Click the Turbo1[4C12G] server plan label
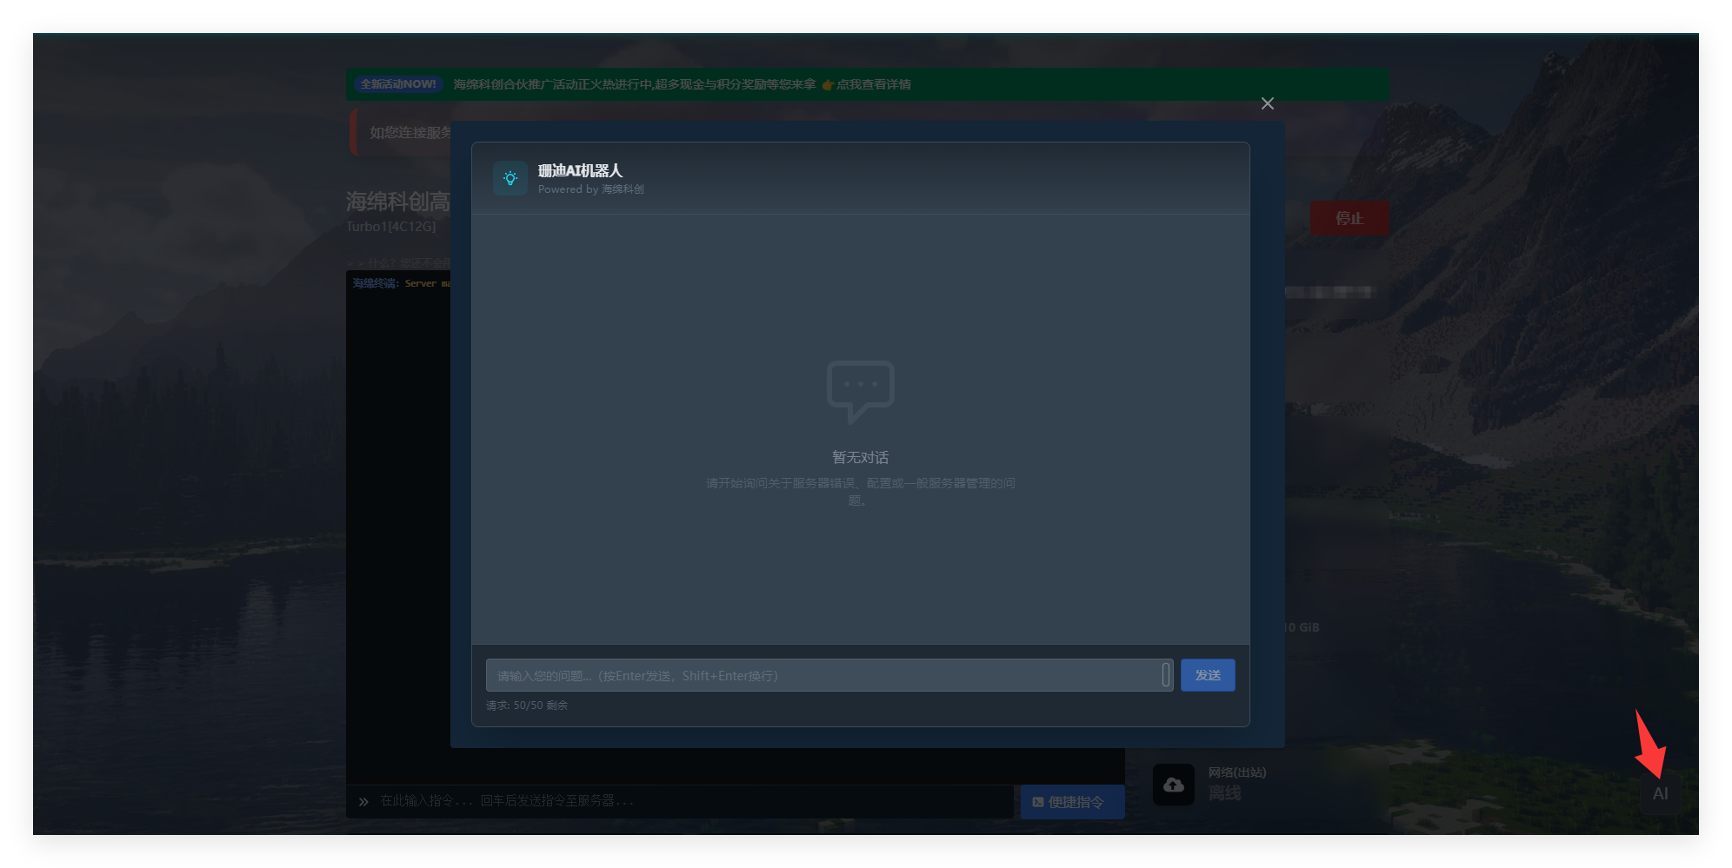This screenshot has height=868, width=1732. (390, 227)
